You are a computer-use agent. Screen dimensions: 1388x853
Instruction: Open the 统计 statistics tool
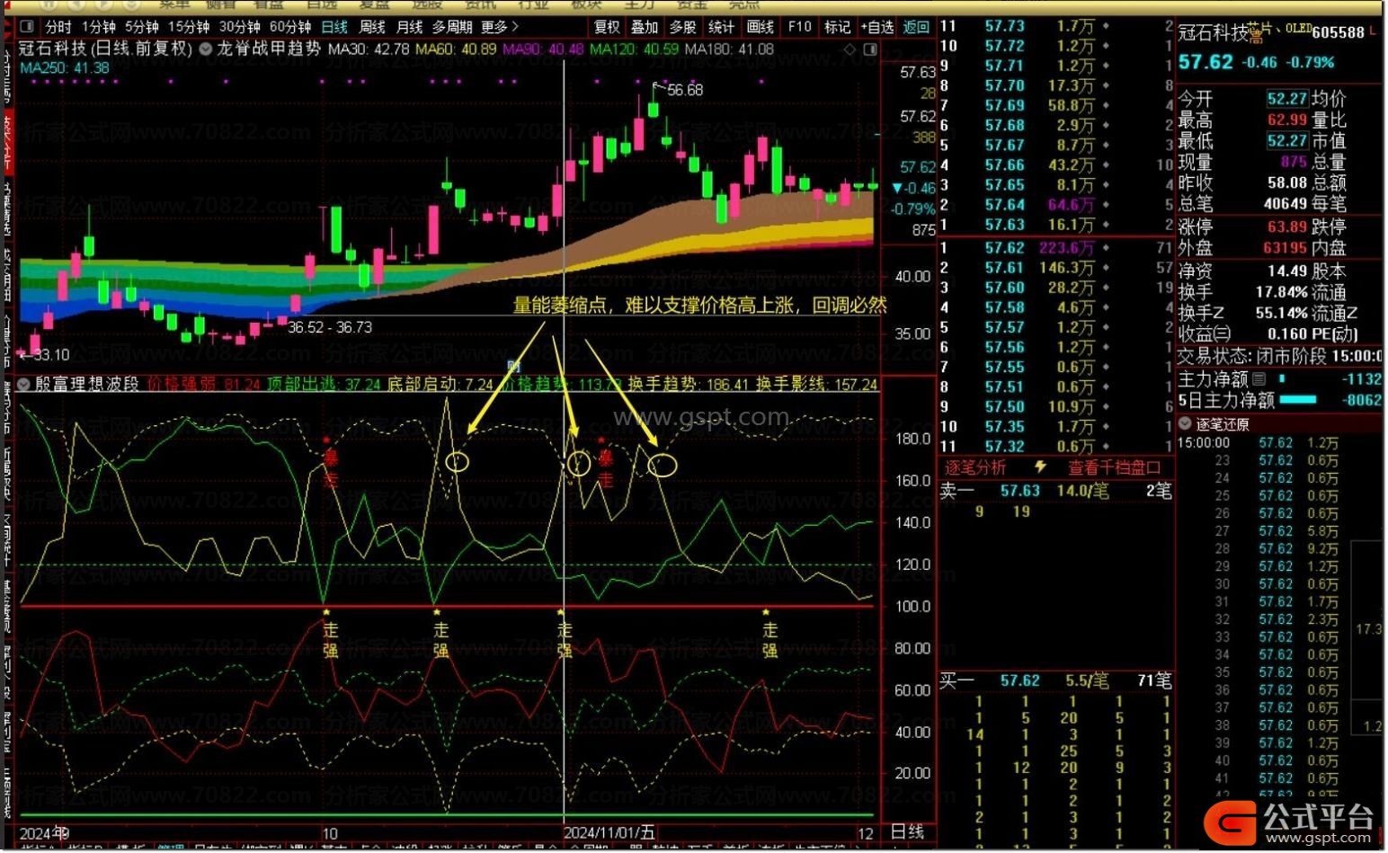[x=721, y=27]
